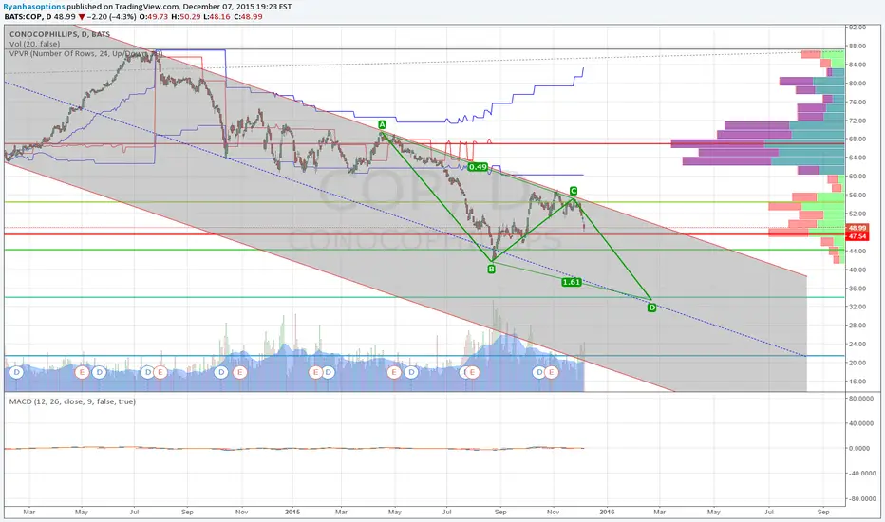Click the earnings E icon right of the Nov 2014 dividend icon

click(240, 372)
